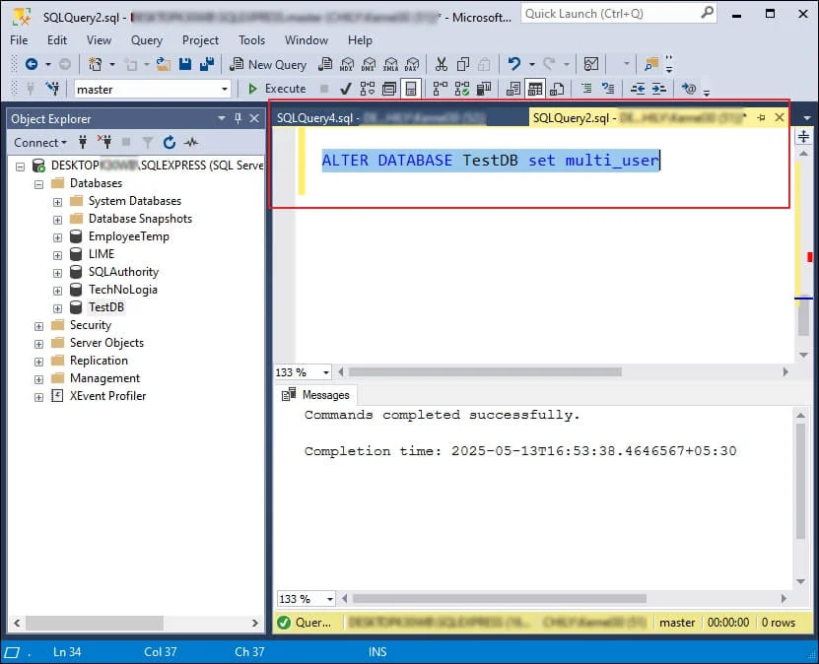Toggle pin on SQLQuery2.sql tab
This screenshot has height=664, width=819.
[x=761, y=117]
